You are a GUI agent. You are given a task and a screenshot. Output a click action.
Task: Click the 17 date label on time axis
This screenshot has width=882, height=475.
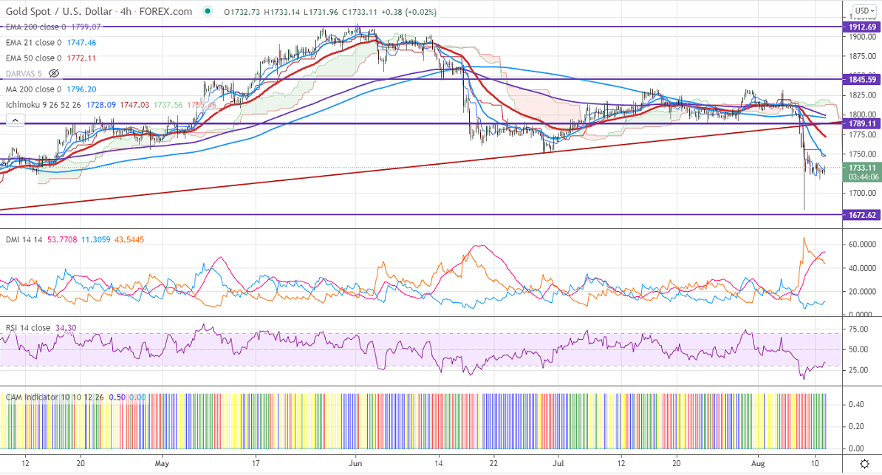tap(256, 464)
